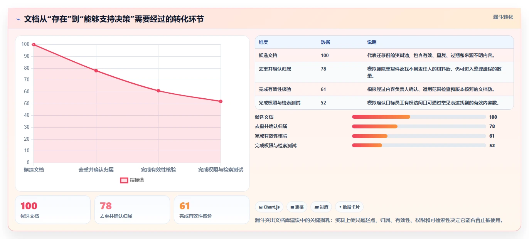Click the description starting 模拟经过内容负责人确认
The height and width of the screenshot is (239, 529).
[x=431, y=89]
